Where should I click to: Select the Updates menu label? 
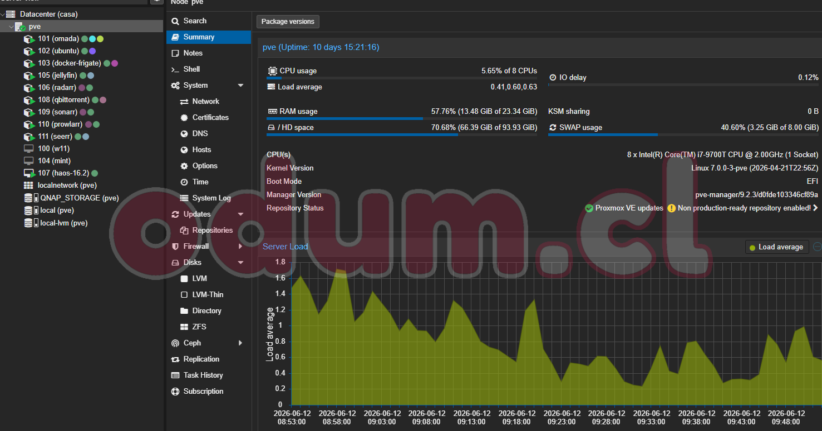[x=197, y=214]
